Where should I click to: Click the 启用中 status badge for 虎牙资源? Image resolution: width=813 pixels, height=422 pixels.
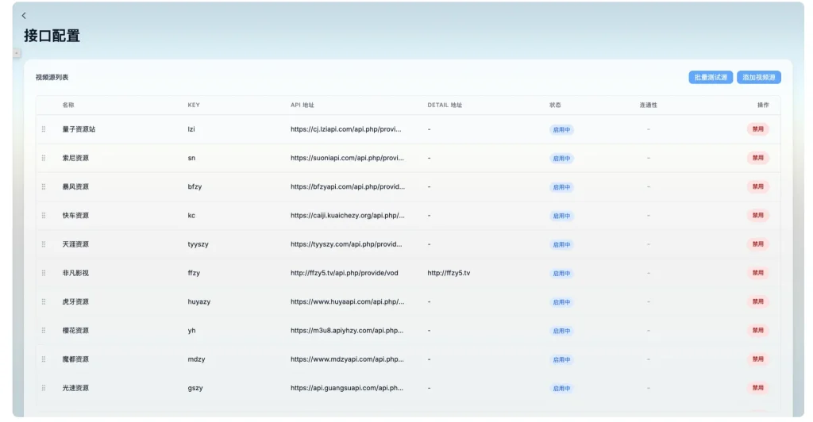pos(561,302)
